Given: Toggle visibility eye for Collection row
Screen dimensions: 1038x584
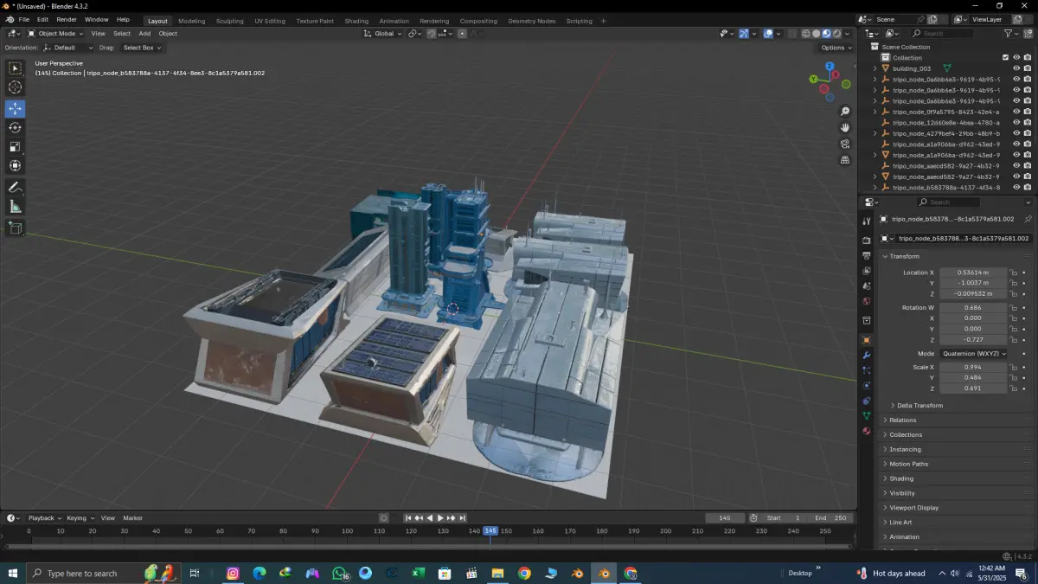Looking at the screenshot, I should (x=1016, y=58).
